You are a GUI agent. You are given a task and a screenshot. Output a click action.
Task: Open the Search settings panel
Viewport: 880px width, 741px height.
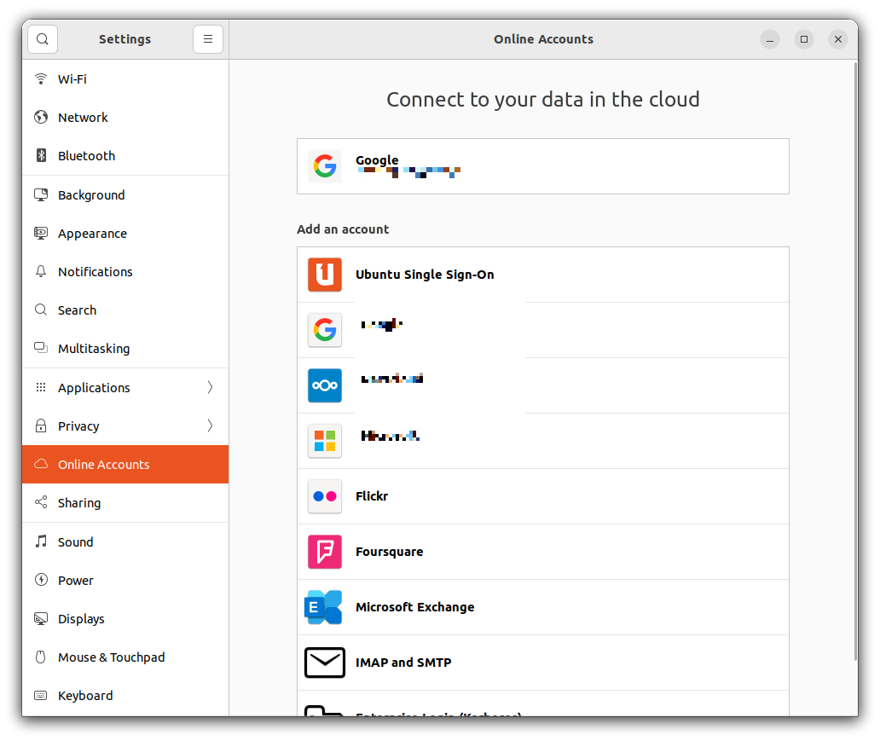(x=125, y=310)
